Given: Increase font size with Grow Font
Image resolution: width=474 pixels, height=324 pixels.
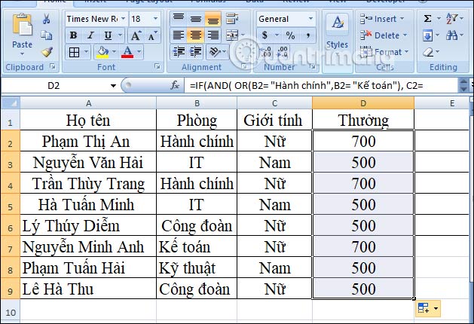Looking at the screenshot, I should tap(136, 35).
